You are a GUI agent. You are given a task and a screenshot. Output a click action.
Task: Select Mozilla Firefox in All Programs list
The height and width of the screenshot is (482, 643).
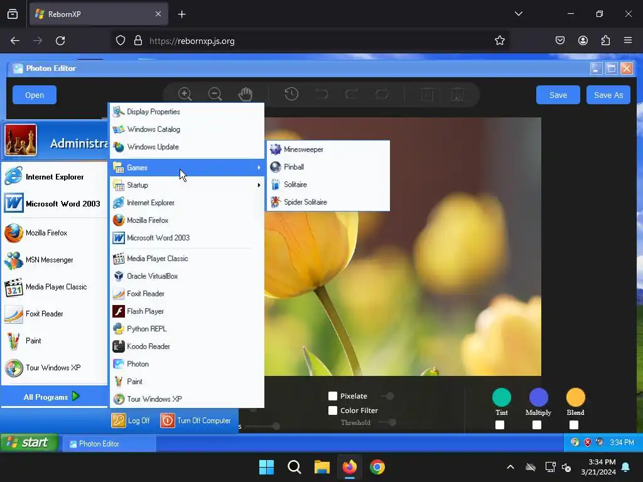pyautogui.click(x=186, y=220)
